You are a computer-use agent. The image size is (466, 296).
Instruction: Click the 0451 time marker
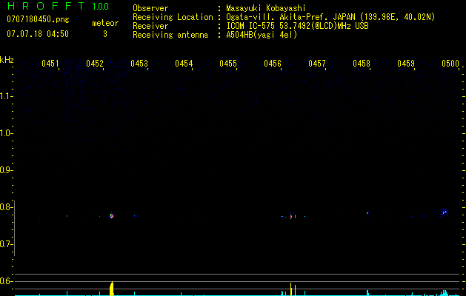50,64
